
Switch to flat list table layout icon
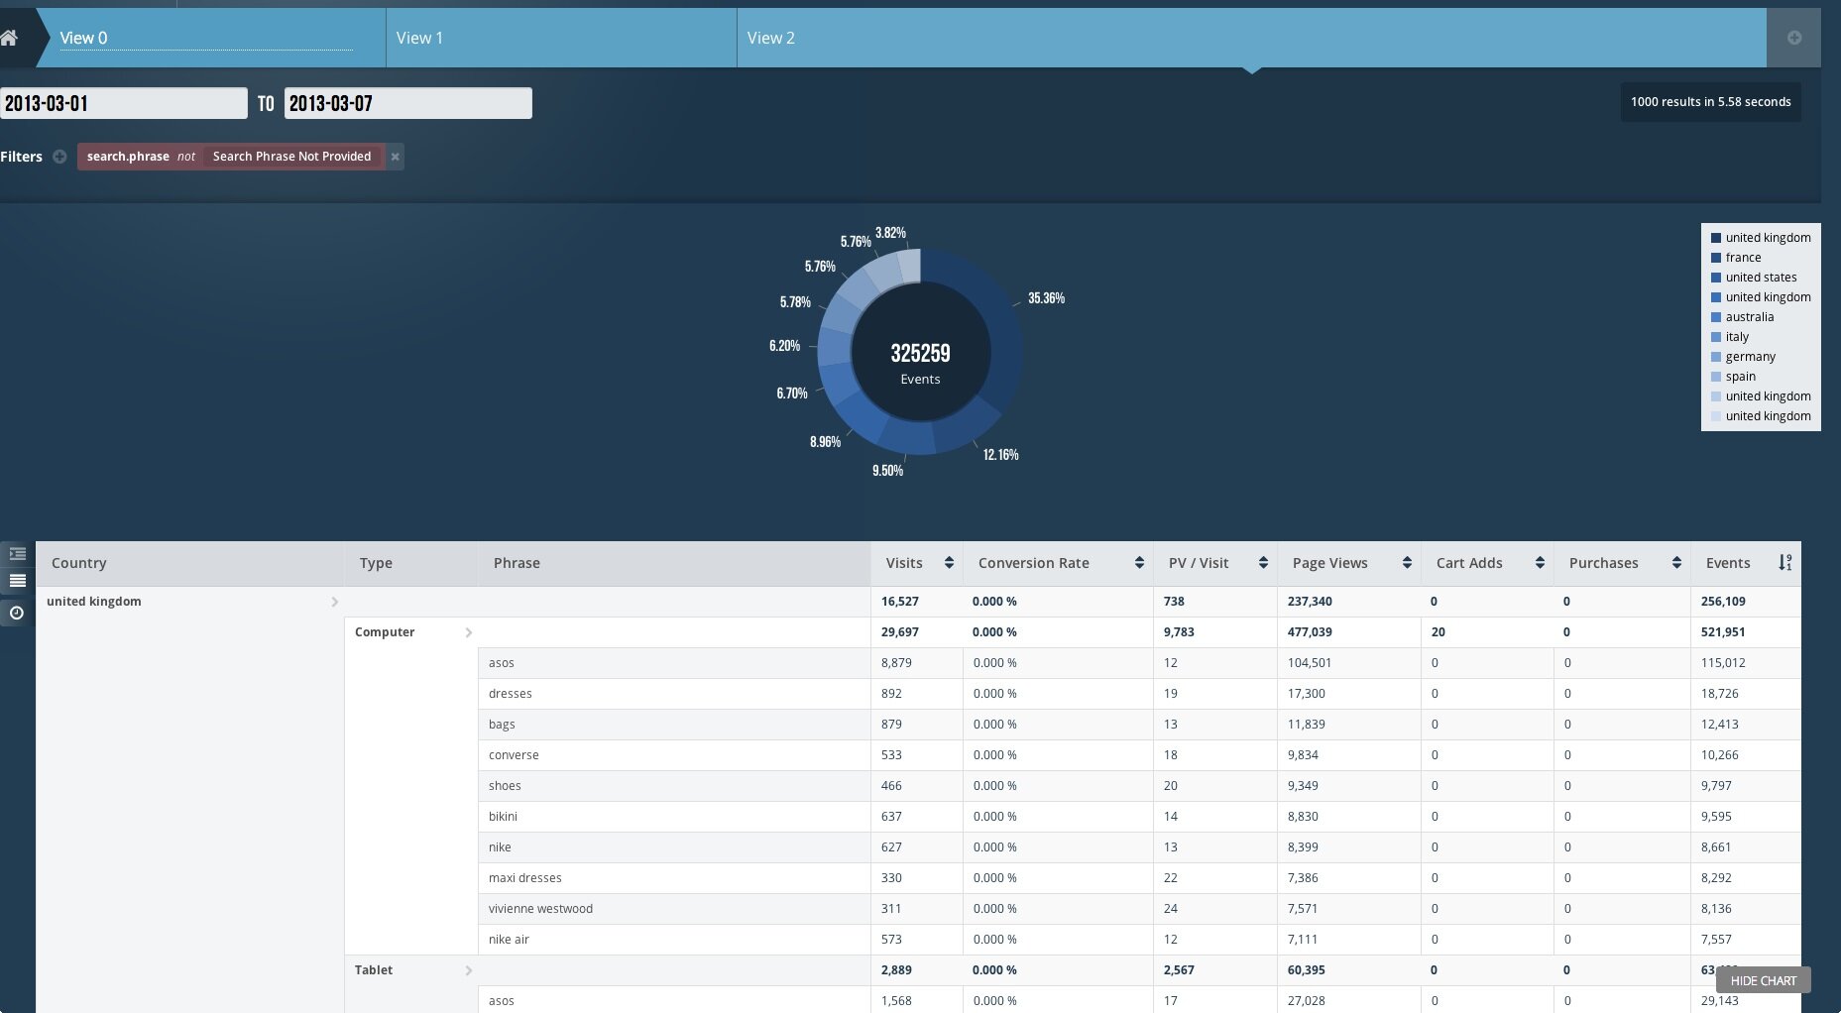coord(17,581)
